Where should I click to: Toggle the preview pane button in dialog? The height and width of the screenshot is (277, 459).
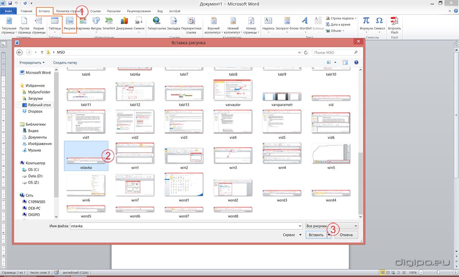pos(345,63)
